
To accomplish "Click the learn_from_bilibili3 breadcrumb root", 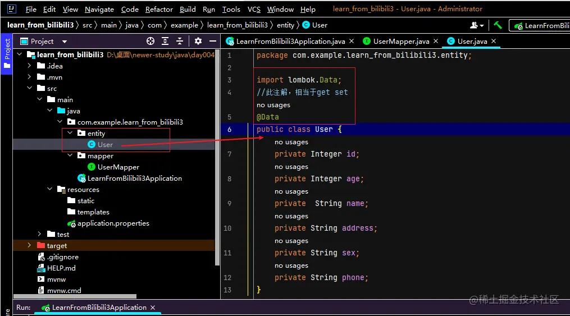I will point(40,25).
